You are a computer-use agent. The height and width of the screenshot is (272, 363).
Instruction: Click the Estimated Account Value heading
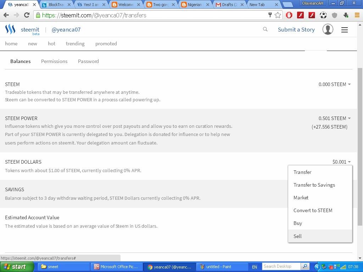coord(32,218)
